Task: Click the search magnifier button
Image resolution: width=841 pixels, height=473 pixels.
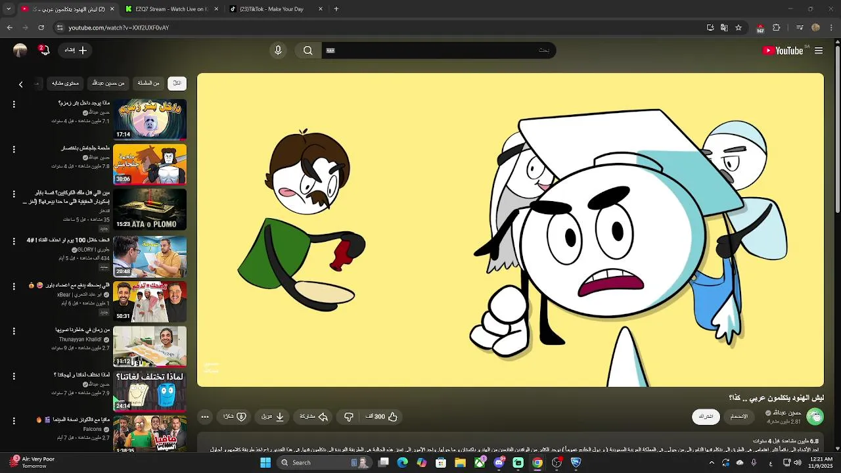Action: (307, 51)
